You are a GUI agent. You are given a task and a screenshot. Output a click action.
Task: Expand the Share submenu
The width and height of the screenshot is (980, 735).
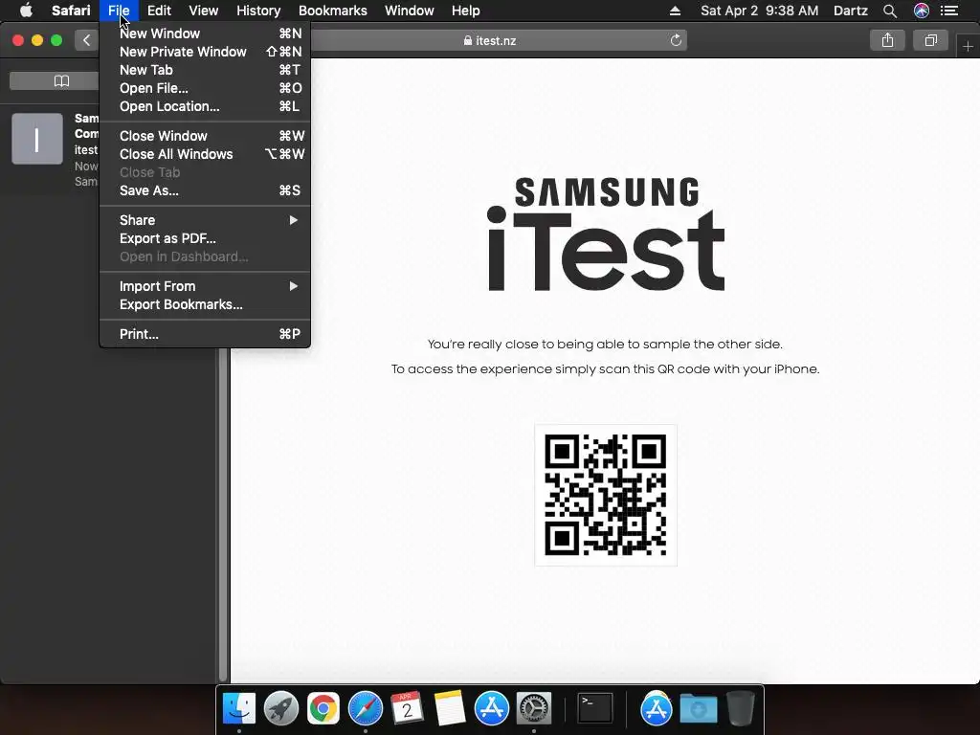205,220
